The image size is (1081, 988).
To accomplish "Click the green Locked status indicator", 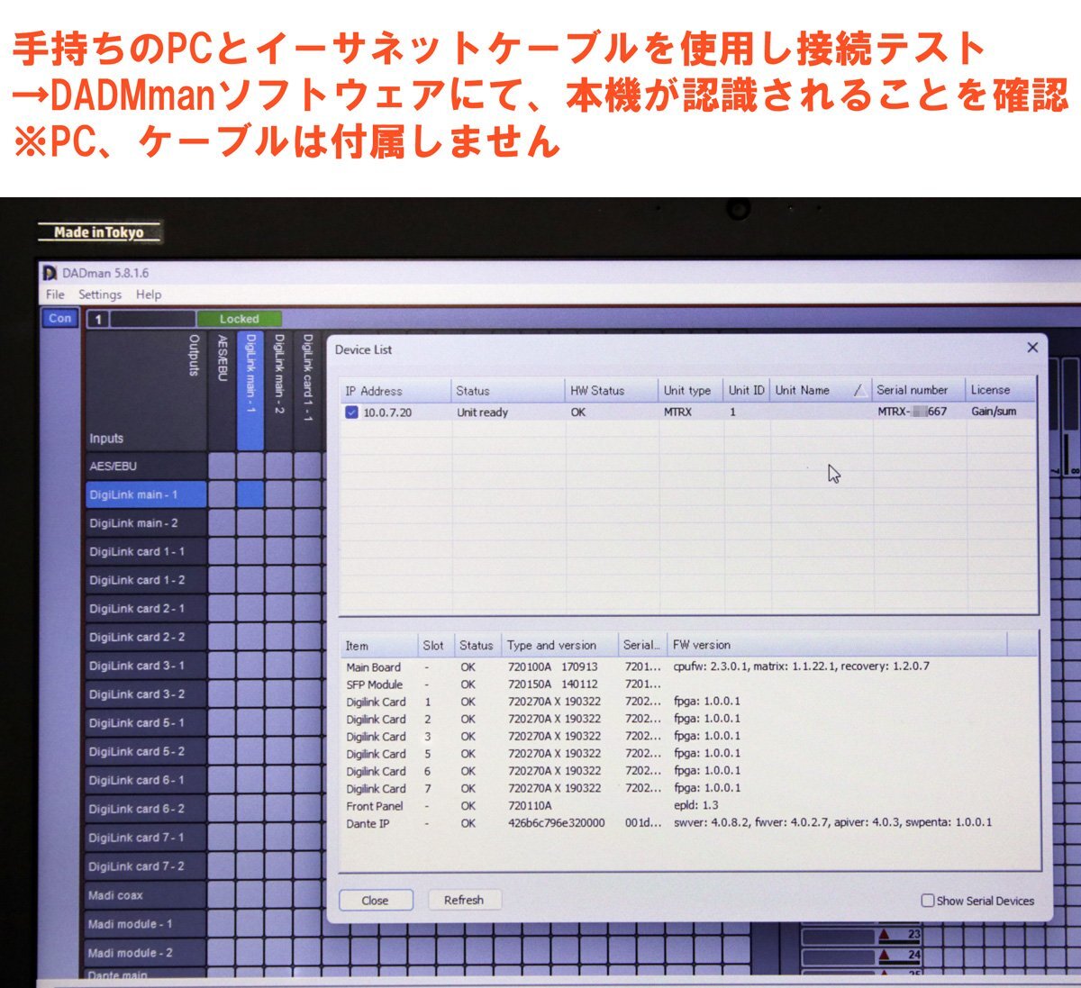I will coord(239,319).
